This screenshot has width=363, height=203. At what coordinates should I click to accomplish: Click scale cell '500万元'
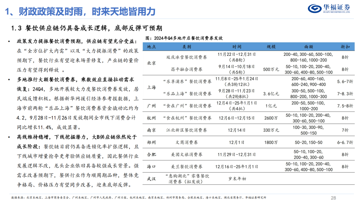point(271,69)
